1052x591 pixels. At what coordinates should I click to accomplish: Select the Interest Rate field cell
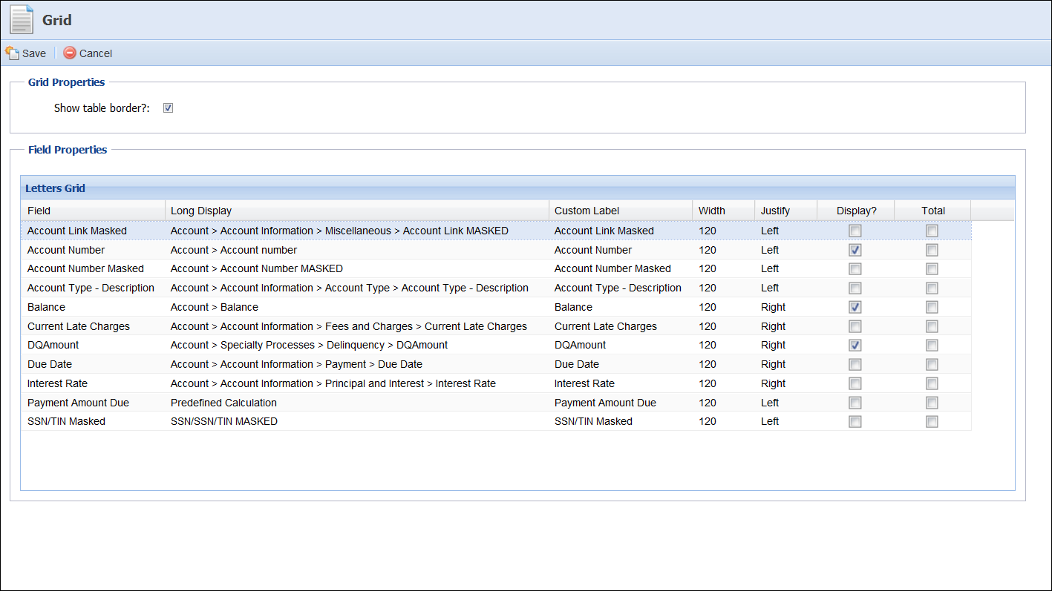coord(93,383)
